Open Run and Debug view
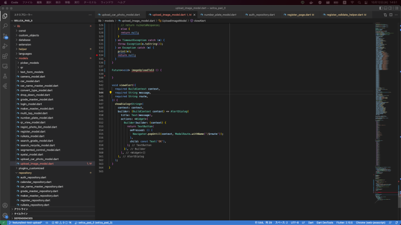 click(x=5, y=46)
